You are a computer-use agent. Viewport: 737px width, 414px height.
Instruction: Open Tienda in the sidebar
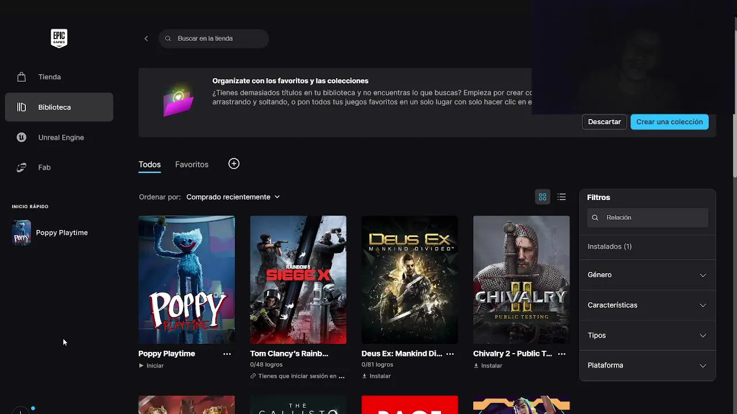click(x=59, y=77)
